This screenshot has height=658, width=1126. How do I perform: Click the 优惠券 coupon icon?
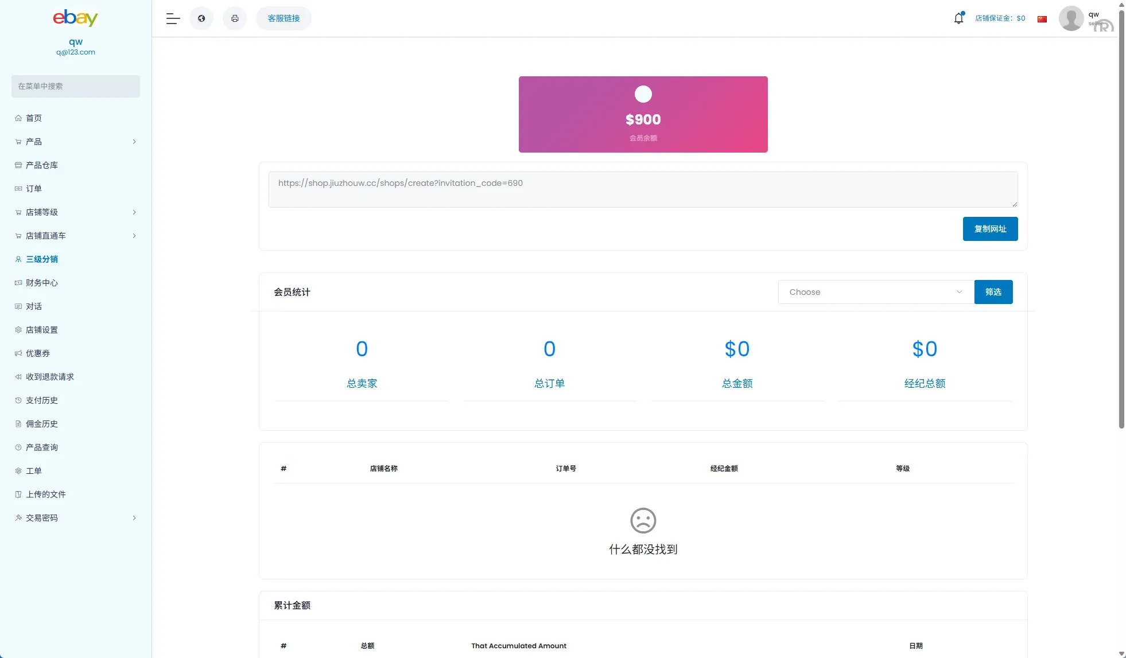(19, 353)
